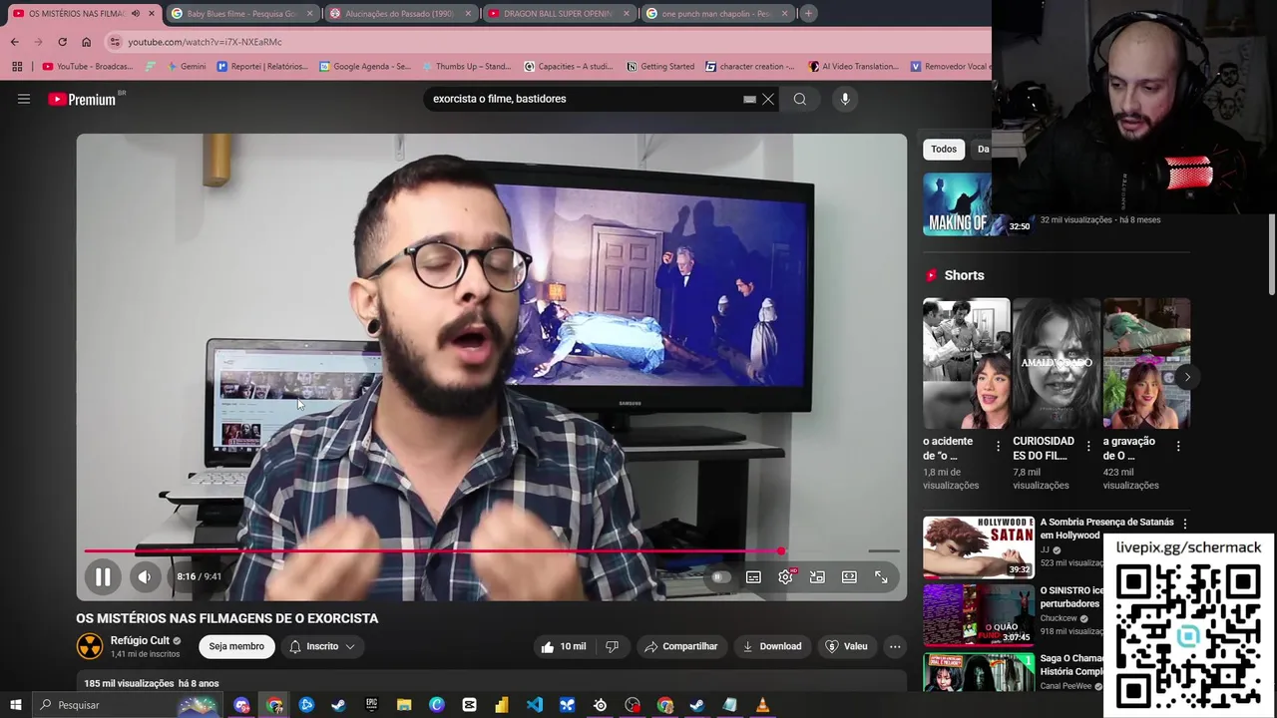Open the YouTube guide hamburger menu
The image size is (1277, 718).
(x=24, y=99)
